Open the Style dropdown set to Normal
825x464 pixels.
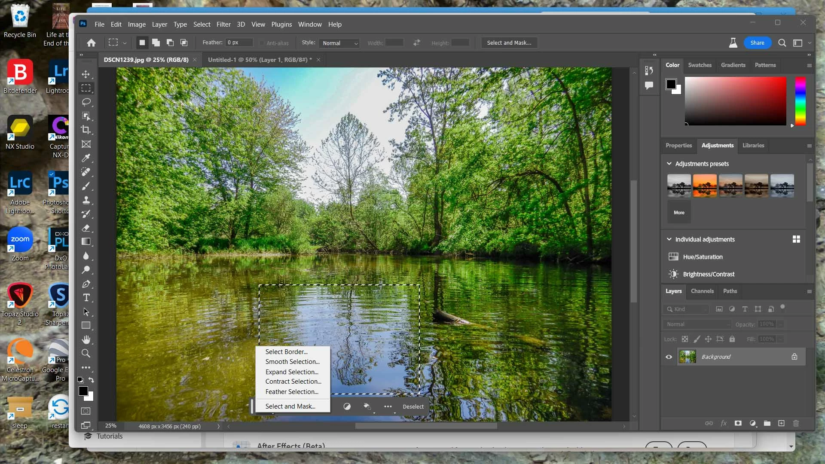click(340, 43)
